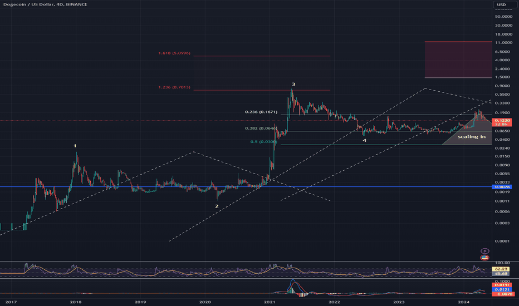The width and height of the screenshot is (519, 306).
Task: Click the wave 4 label
Action: click(364, 141)
